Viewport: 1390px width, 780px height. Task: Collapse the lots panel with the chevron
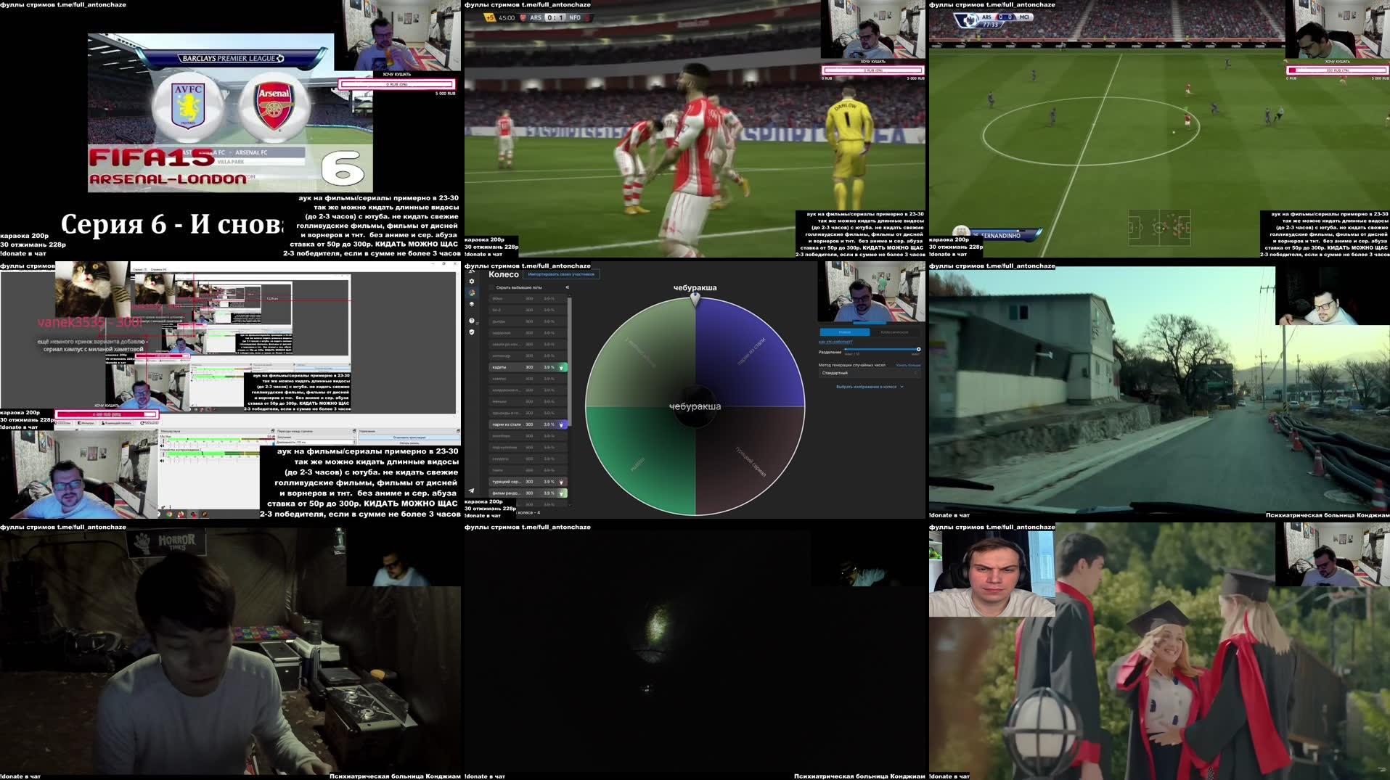coord(568,287)
